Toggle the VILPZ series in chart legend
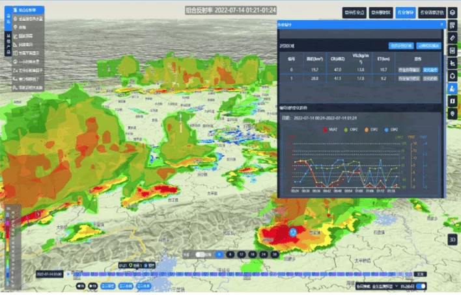 (x=330, y=129)
